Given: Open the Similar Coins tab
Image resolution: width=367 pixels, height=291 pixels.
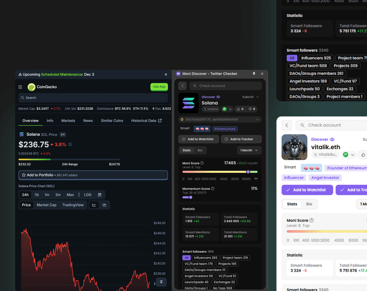Looking at the screenshot, I should 112,121.
